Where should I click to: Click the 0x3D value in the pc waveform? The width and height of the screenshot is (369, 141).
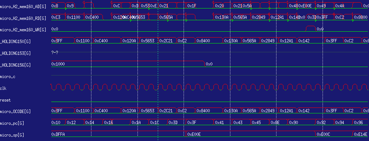pyautogui.click(x=173, y=123)
